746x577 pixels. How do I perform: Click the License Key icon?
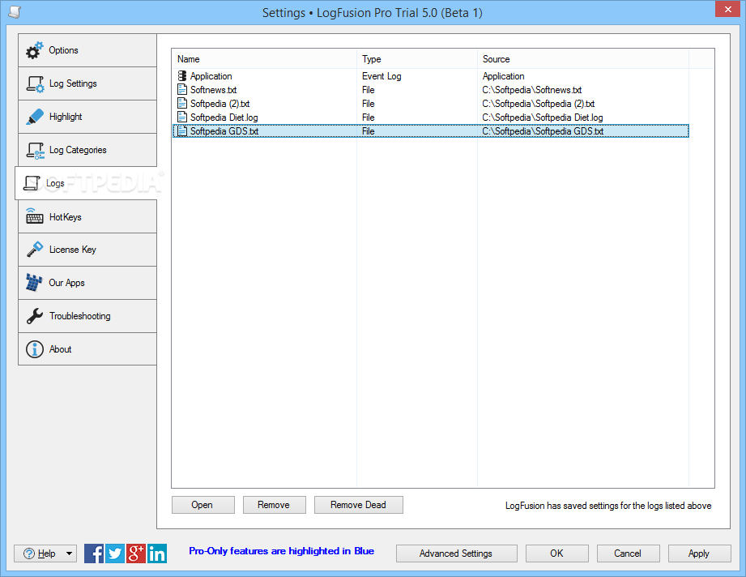coord(35,250)
